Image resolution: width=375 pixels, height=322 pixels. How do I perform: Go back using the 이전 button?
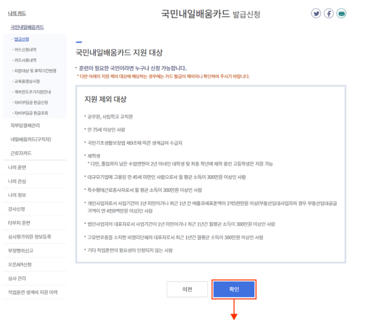point(187,289)
